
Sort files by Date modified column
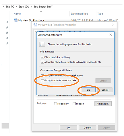click(80, 14)
